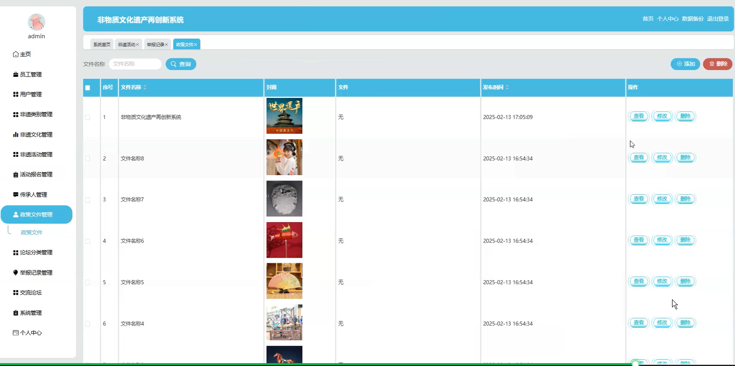Click 查看 for 文件名称8
This screenshot has width=735, height=366.
click(x=639, y=157)
